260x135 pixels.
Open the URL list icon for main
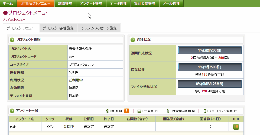tap(236, 126)
